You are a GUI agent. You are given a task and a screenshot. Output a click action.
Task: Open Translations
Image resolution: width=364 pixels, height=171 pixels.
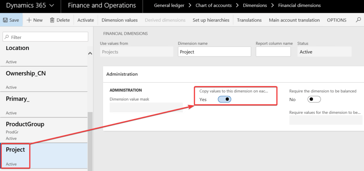[249, 20]
